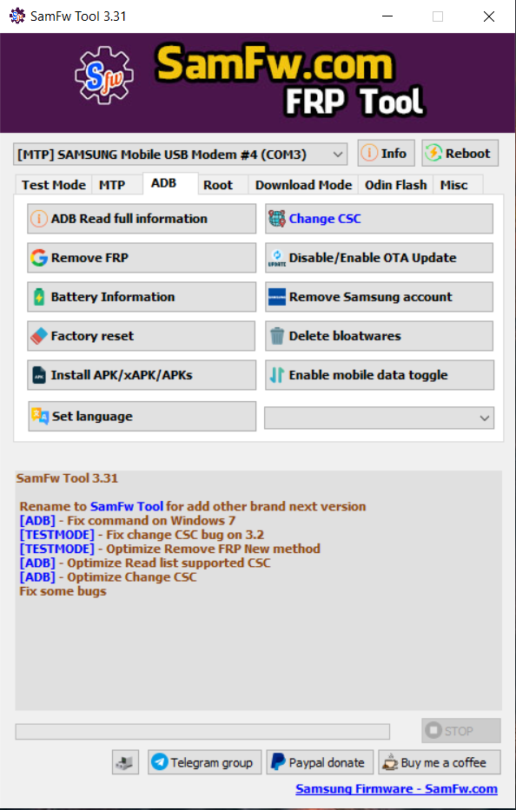
Task: Click the Paypal donate button
Action: (320, 762)
